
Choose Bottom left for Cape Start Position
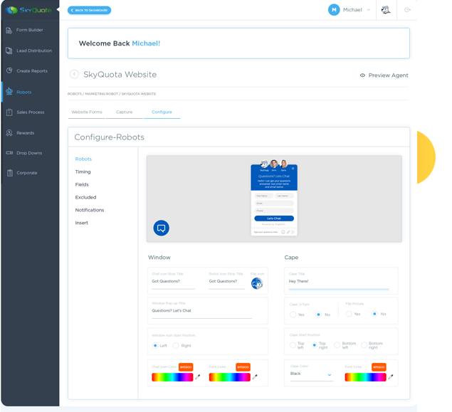point(336,346)
